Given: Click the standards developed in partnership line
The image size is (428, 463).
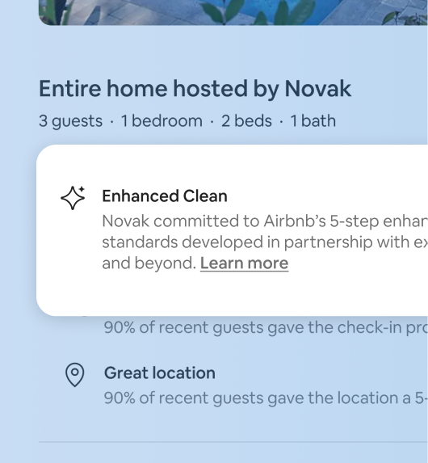Looking at the screenshot, I should click(x=265, y=242).
